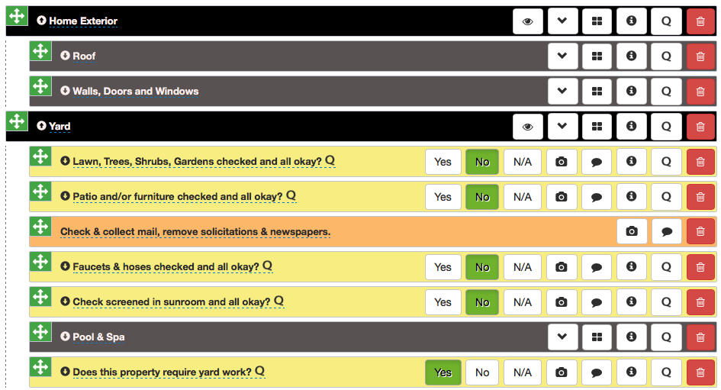Click the Check & collect mail instruction text
Screen dimensions: 721x390
[195, 232]
